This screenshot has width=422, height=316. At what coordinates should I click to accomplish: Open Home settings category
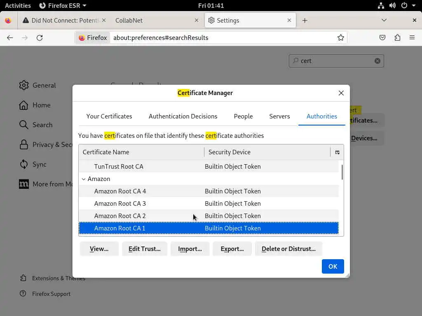pos(35,105)
